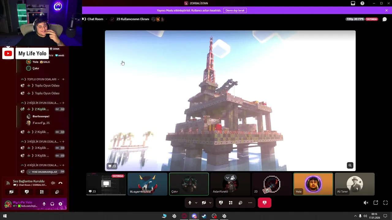Open microphone options dropdown arrow
The image size is (392, 220).
click(196, 203)
